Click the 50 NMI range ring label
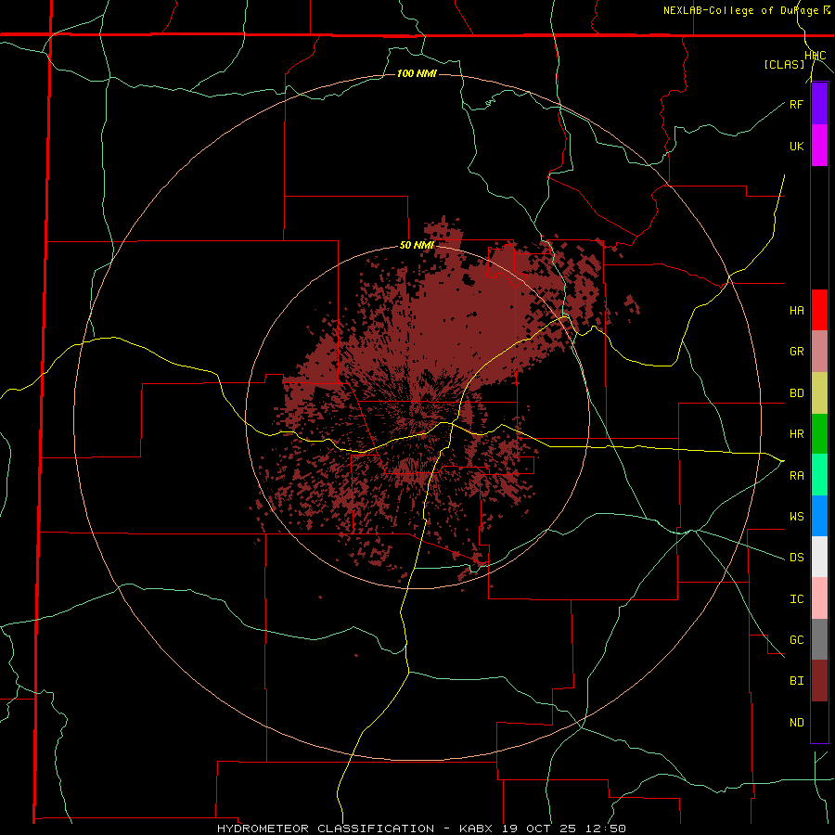Screen dimensions: 835x835 click(x=417, y=246)
